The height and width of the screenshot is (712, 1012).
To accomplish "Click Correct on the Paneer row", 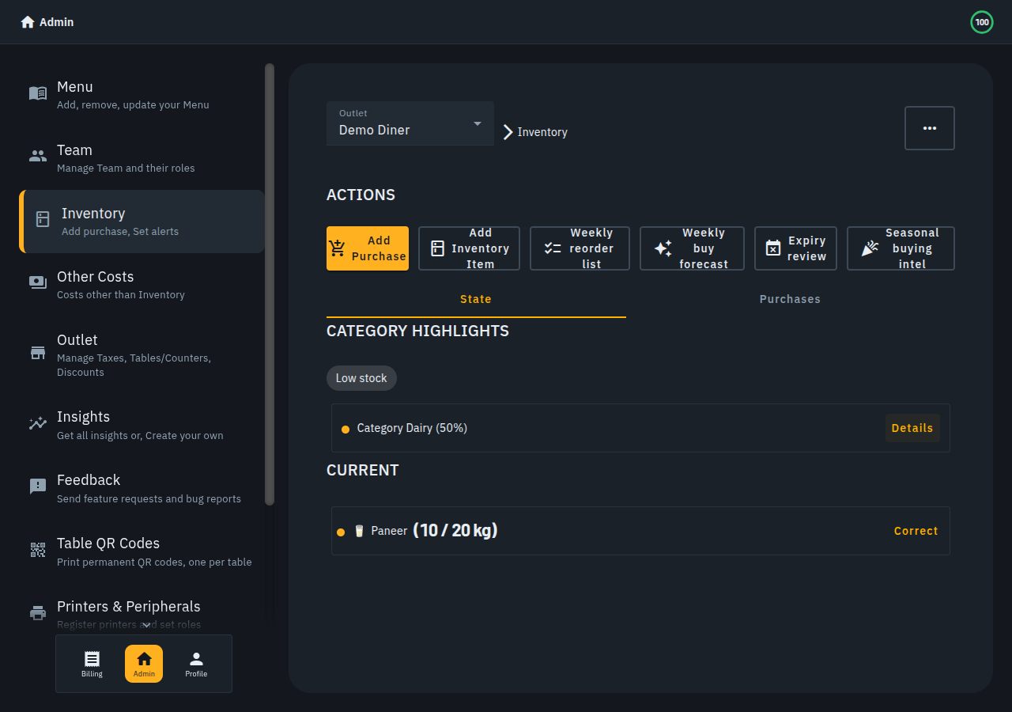I will click(916, 531).
